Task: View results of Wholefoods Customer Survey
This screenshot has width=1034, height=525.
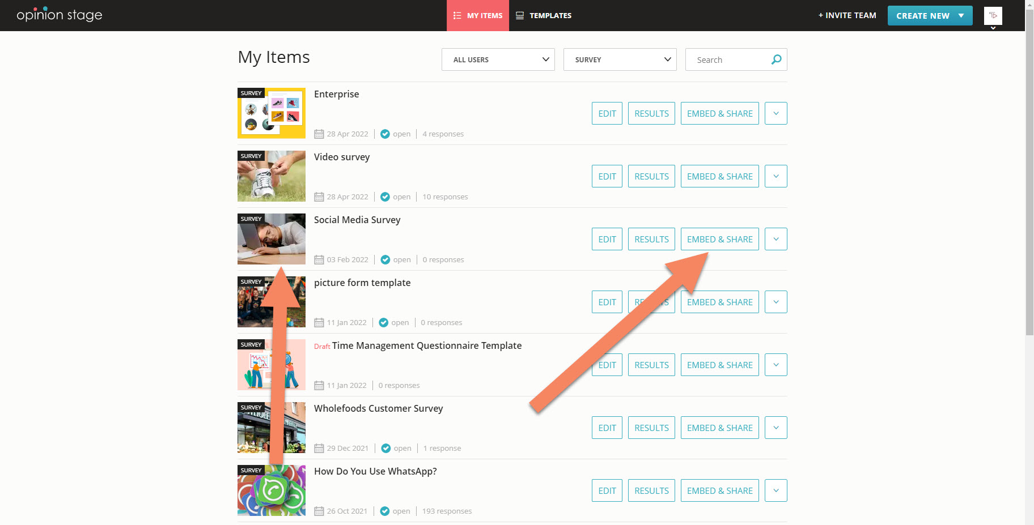Action: click(x=651, y=428)
